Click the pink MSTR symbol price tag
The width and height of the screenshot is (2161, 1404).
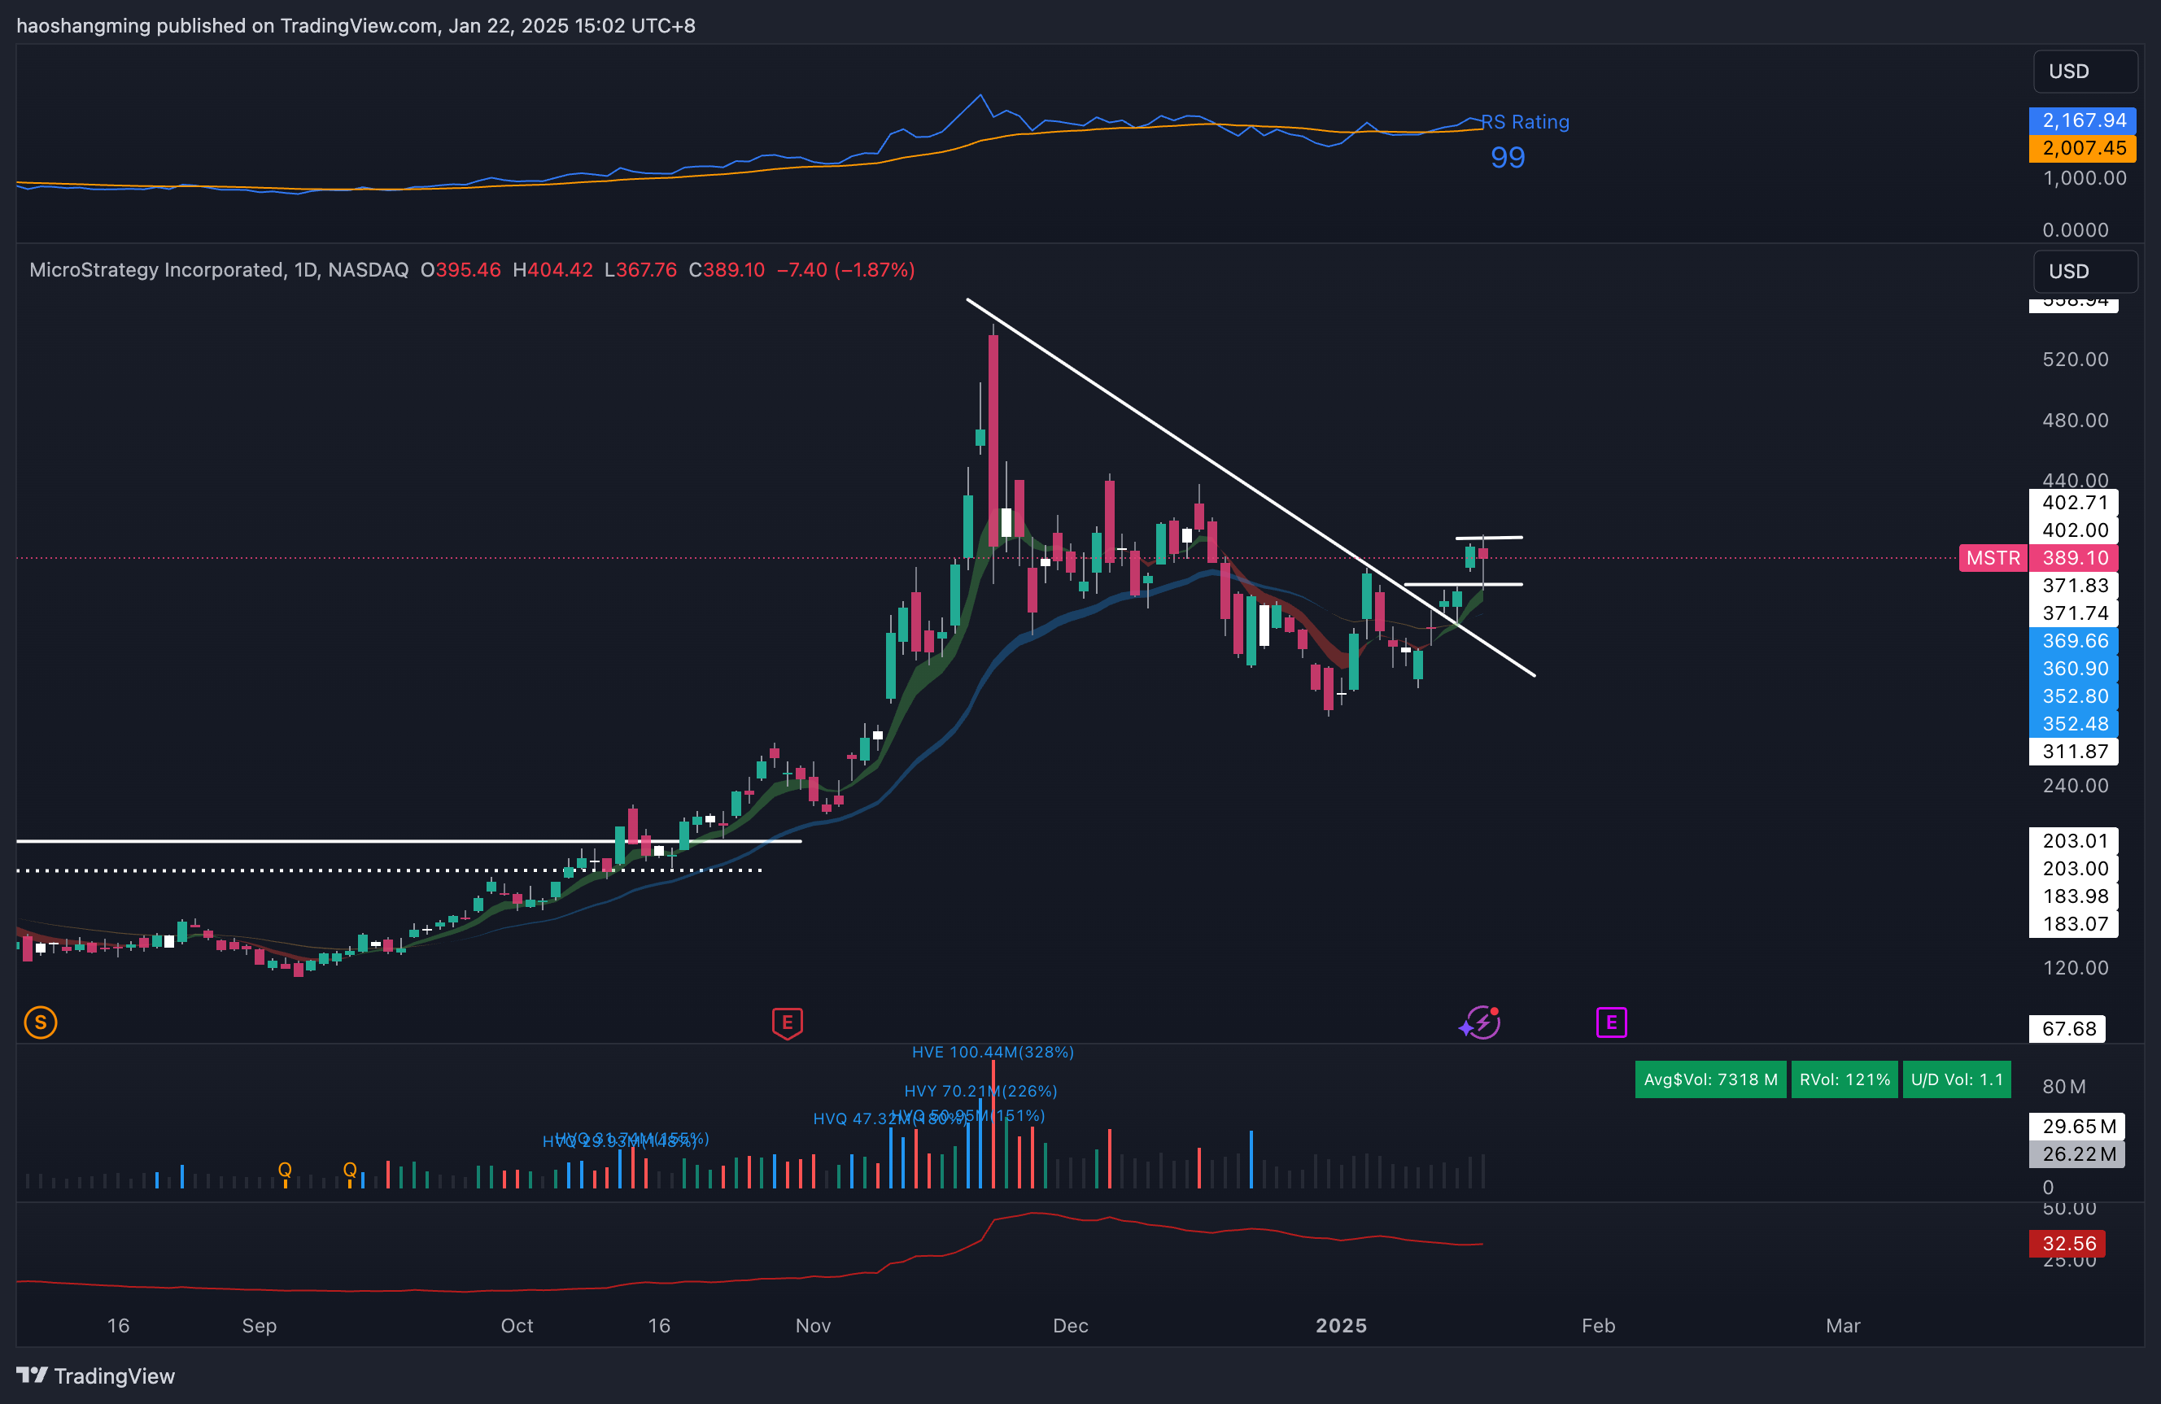click(1992, 558)
